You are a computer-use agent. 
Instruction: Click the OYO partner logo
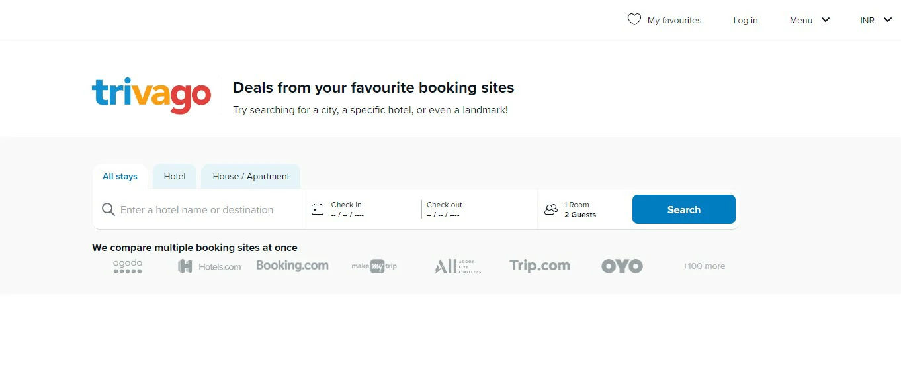(x=622, y=266)
